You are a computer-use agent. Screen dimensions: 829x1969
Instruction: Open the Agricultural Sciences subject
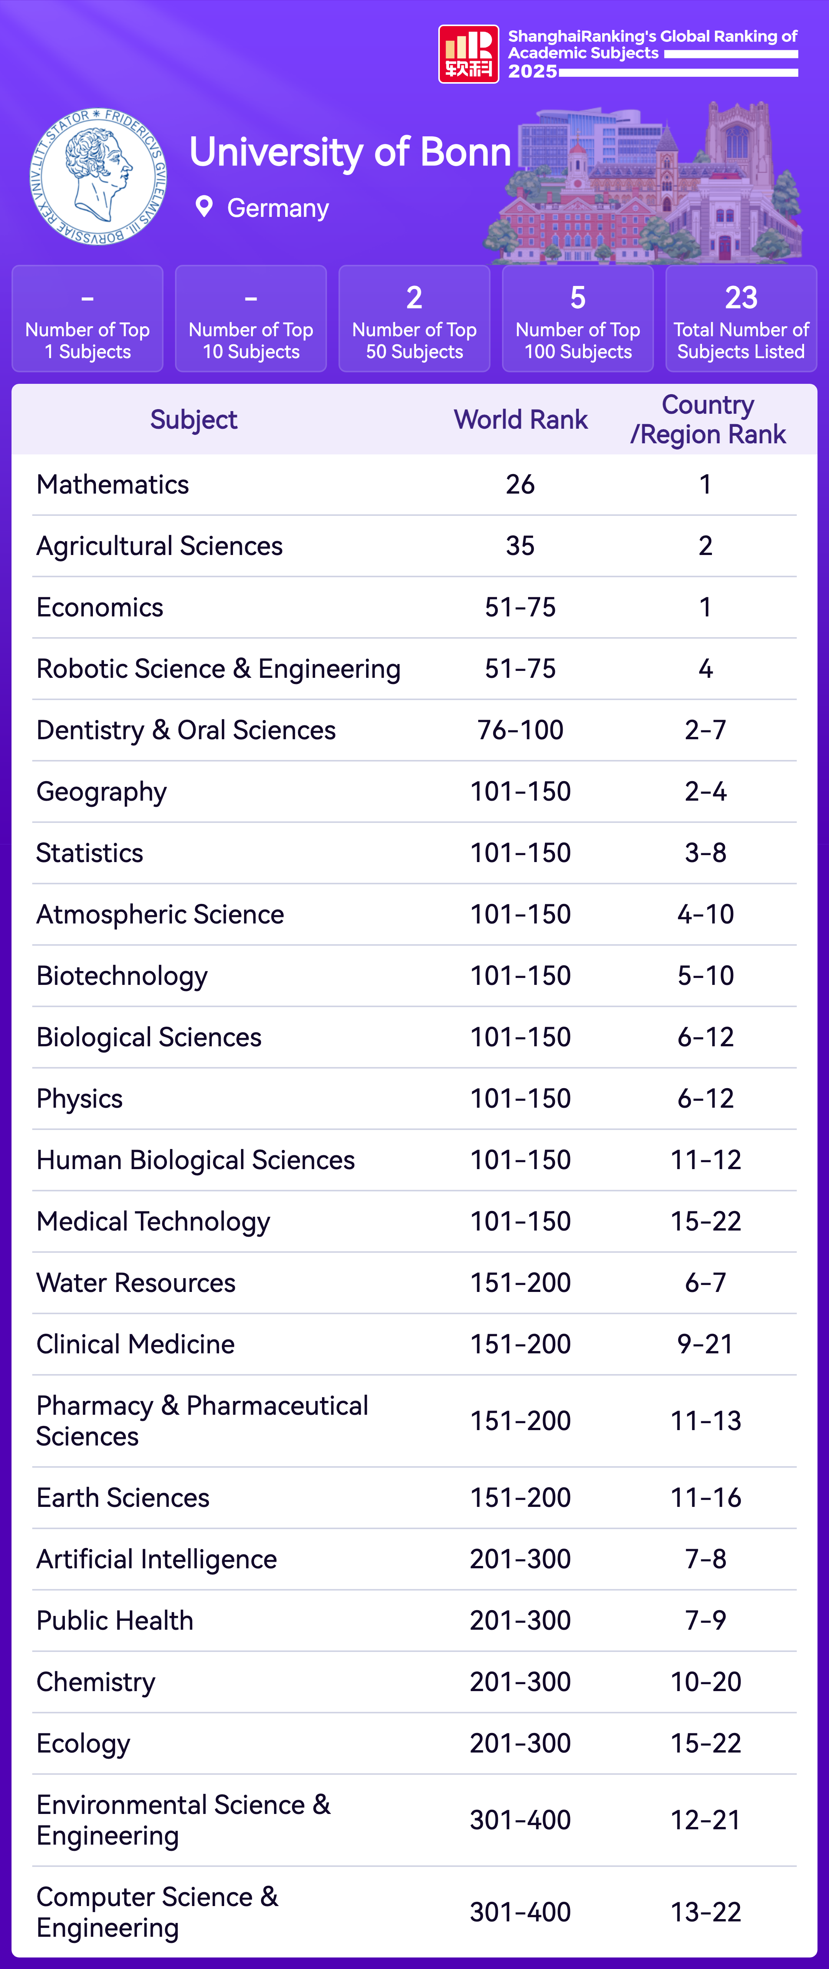click(x=160, y=546)
